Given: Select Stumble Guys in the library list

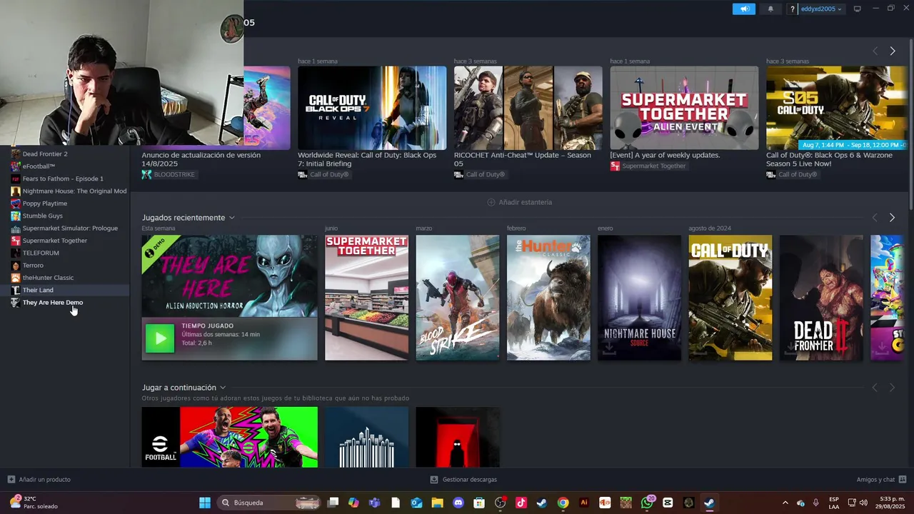Looking at the screenshot, I should (43, 216).
